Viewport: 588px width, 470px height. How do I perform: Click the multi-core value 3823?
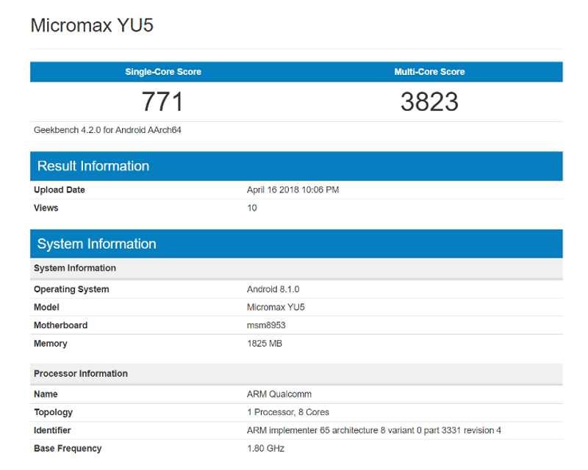[x=429, y=101]
